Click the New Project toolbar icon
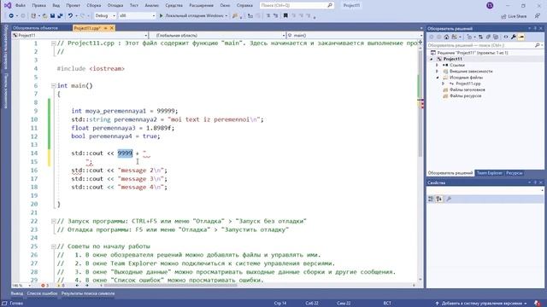Screen dimensions: 547x307 click(x=33, y=15)
